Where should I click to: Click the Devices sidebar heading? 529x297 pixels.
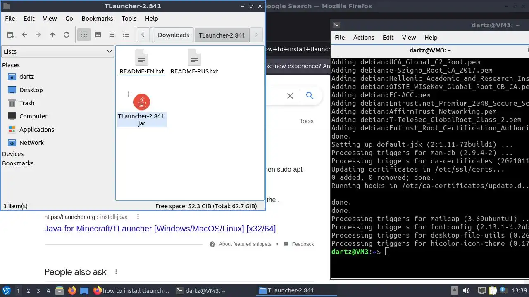13,154
